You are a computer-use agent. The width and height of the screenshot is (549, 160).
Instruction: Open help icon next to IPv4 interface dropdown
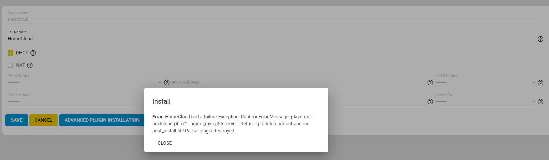tap(167, 83)
